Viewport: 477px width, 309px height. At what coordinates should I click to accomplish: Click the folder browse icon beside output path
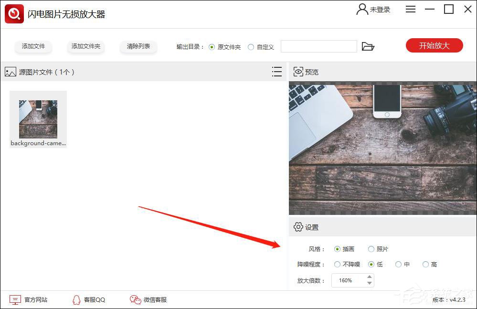point(368,46)
